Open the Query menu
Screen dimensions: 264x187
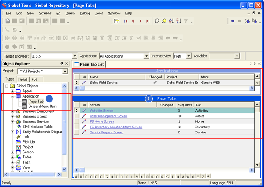point(70,13)
